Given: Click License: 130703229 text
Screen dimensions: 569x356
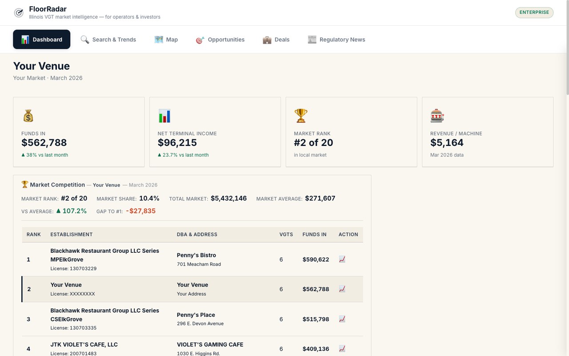Looking at the screenshot, I should tap(73, 268).
